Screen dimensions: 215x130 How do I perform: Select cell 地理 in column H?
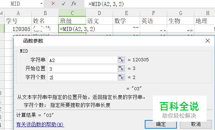[205, 21]
